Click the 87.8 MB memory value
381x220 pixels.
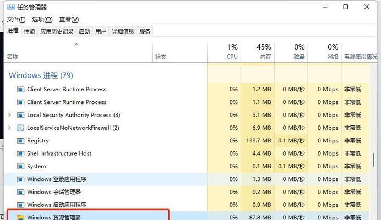[260, 217]
